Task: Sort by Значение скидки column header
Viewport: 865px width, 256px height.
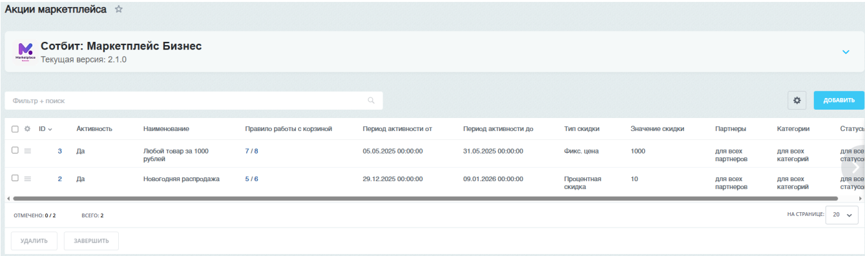Action: [657, 129]
